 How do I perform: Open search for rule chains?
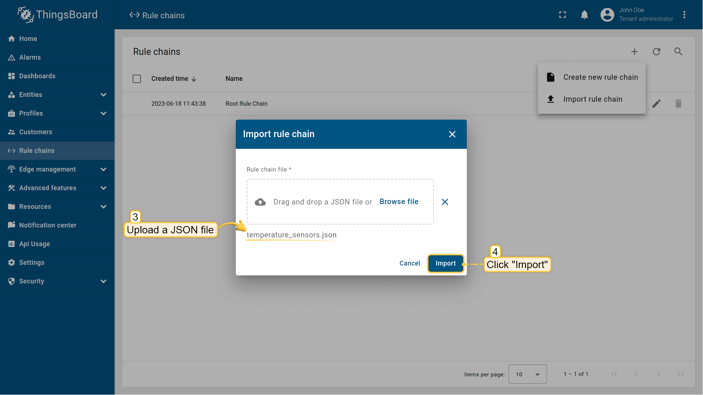678,52
